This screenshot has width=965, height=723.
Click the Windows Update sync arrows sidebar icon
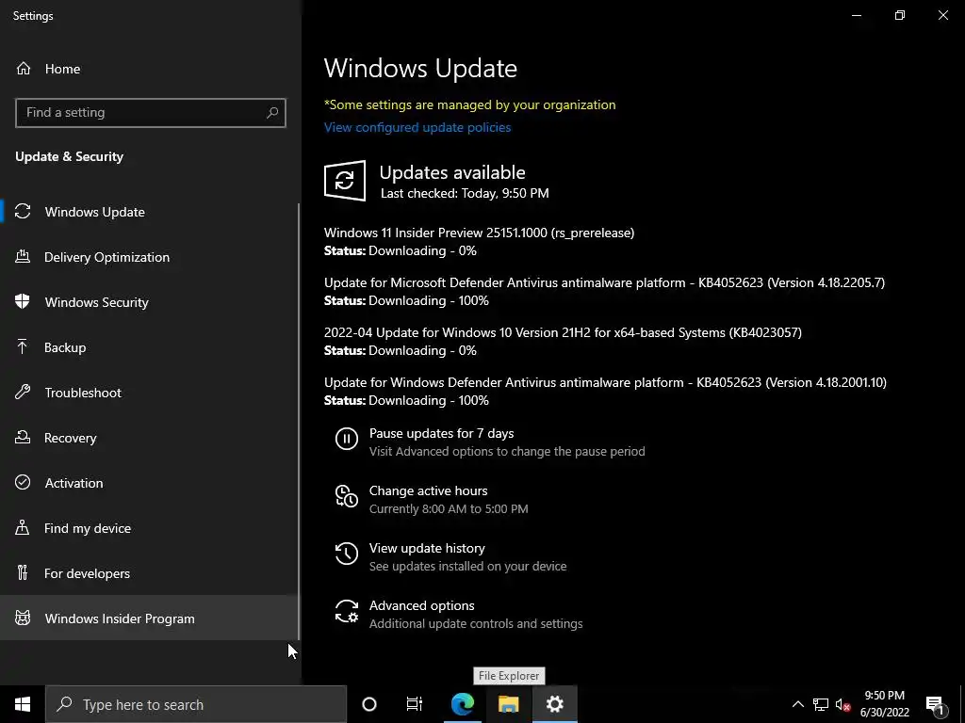click(x=23, y=212)
